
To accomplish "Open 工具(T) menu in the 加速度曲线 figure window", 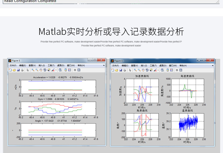I will [153, 66].
